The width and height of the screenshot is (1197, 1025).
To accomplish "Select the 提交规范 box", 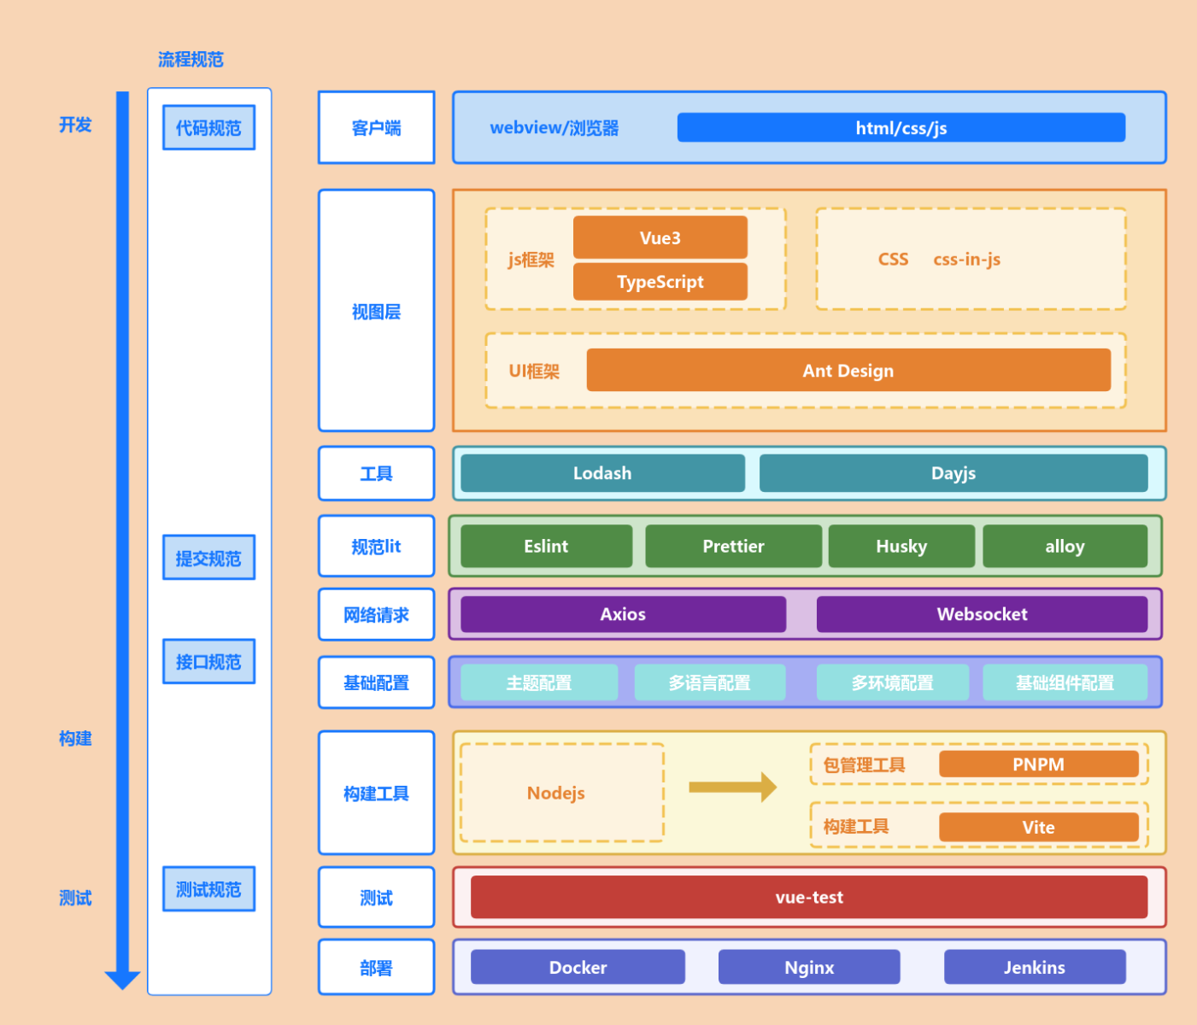I will pyautogui.click(x=208, y=558).
